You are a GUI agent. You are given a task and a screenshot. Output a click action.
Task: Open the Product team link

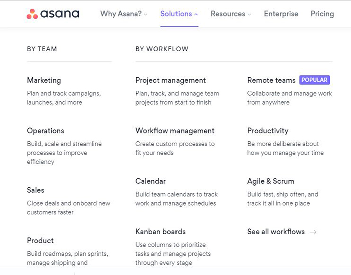40,241
